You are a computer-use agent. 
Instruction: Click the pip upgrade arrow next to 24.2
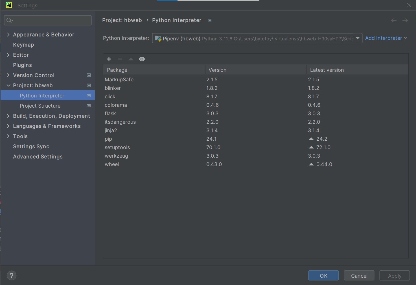(x=311, y=139)
